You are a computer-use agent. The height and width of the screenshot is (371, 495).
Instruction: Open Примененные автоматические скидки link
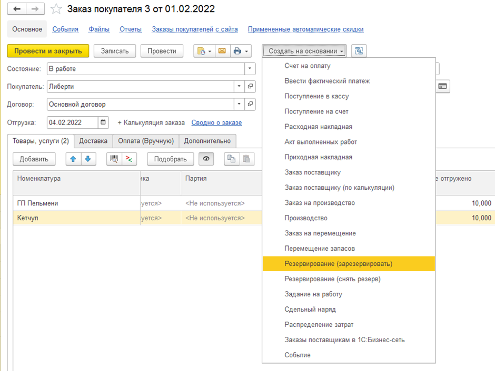[305, 29]
